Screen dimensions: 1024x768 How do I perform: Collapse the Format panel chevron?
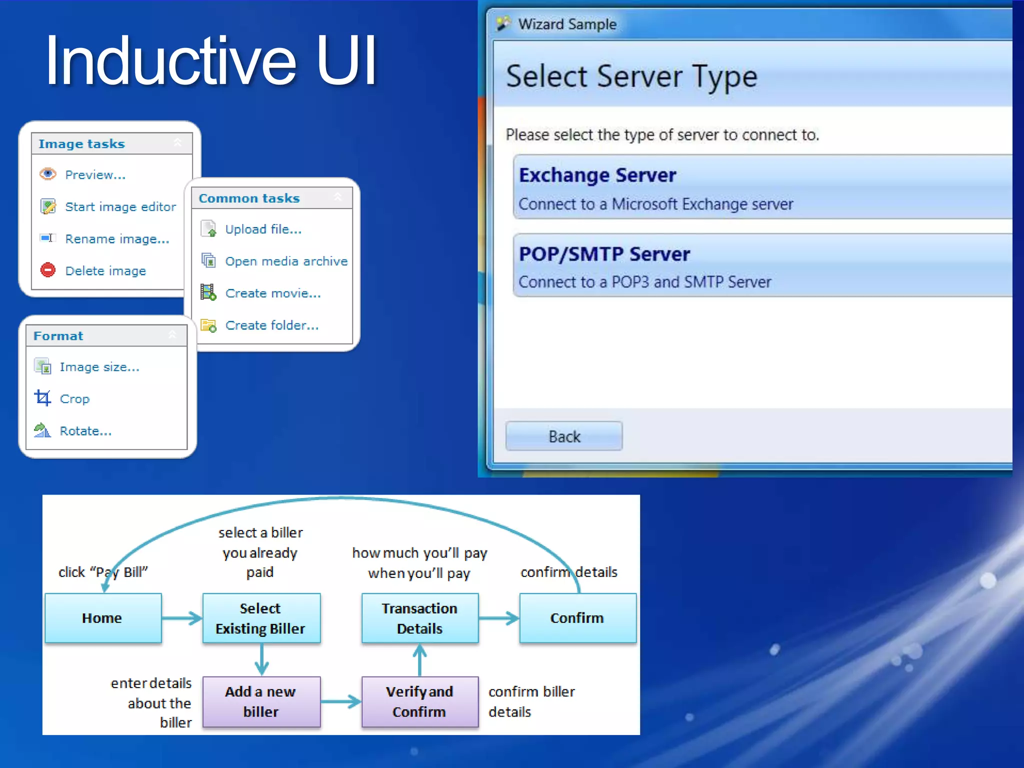point(172,335)
